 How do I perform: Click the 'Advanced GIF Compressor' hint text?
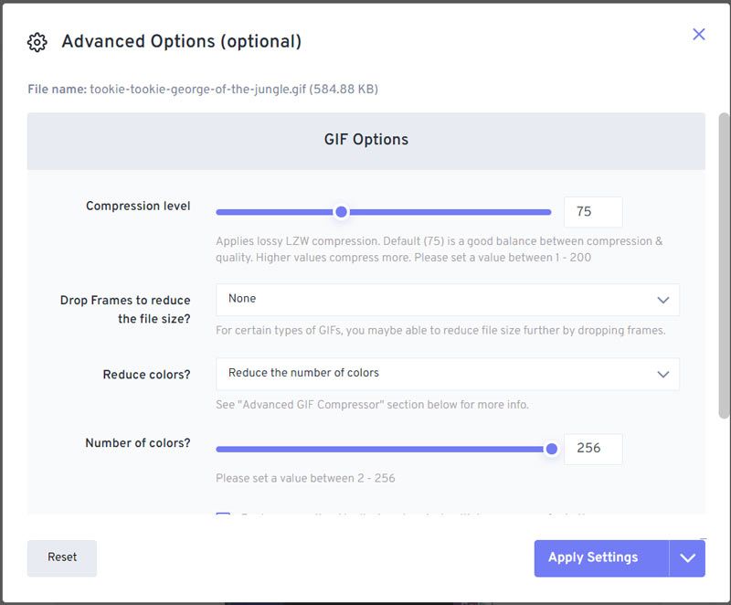click(372, 405)
